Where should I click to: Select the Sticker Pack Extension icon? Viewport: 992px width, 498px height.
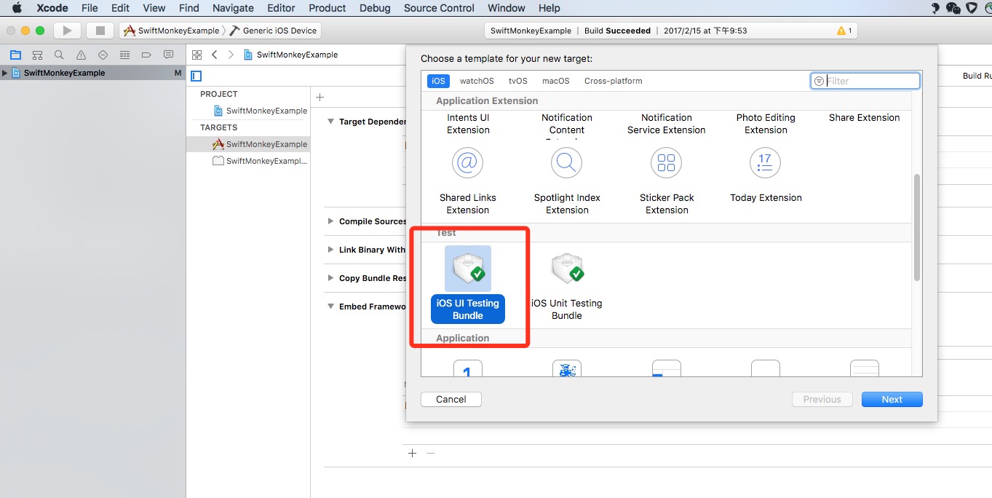666,164
